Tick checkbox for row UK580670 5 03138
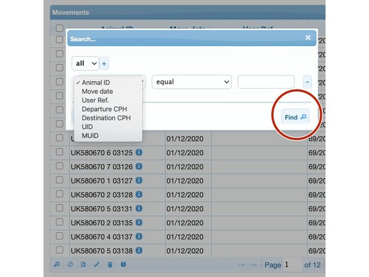The width and height of the screenshot is (369, 277). tap(60, 250)
